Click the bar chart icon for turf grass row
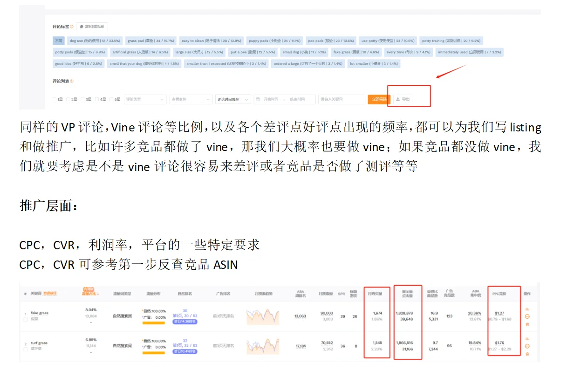The image size is (581, 370). click(x=527, y=339)
